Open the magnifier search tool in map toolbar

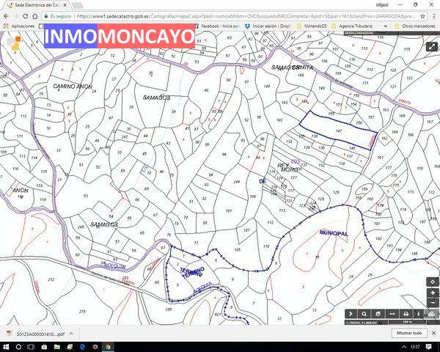tap(364, 314)
